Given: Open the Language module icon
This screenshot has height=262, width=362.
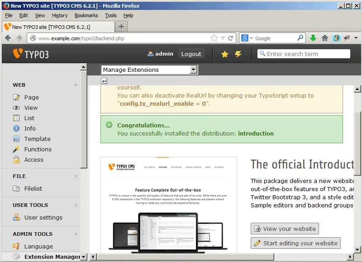Looking at the screenshot, I should (16, 246).
